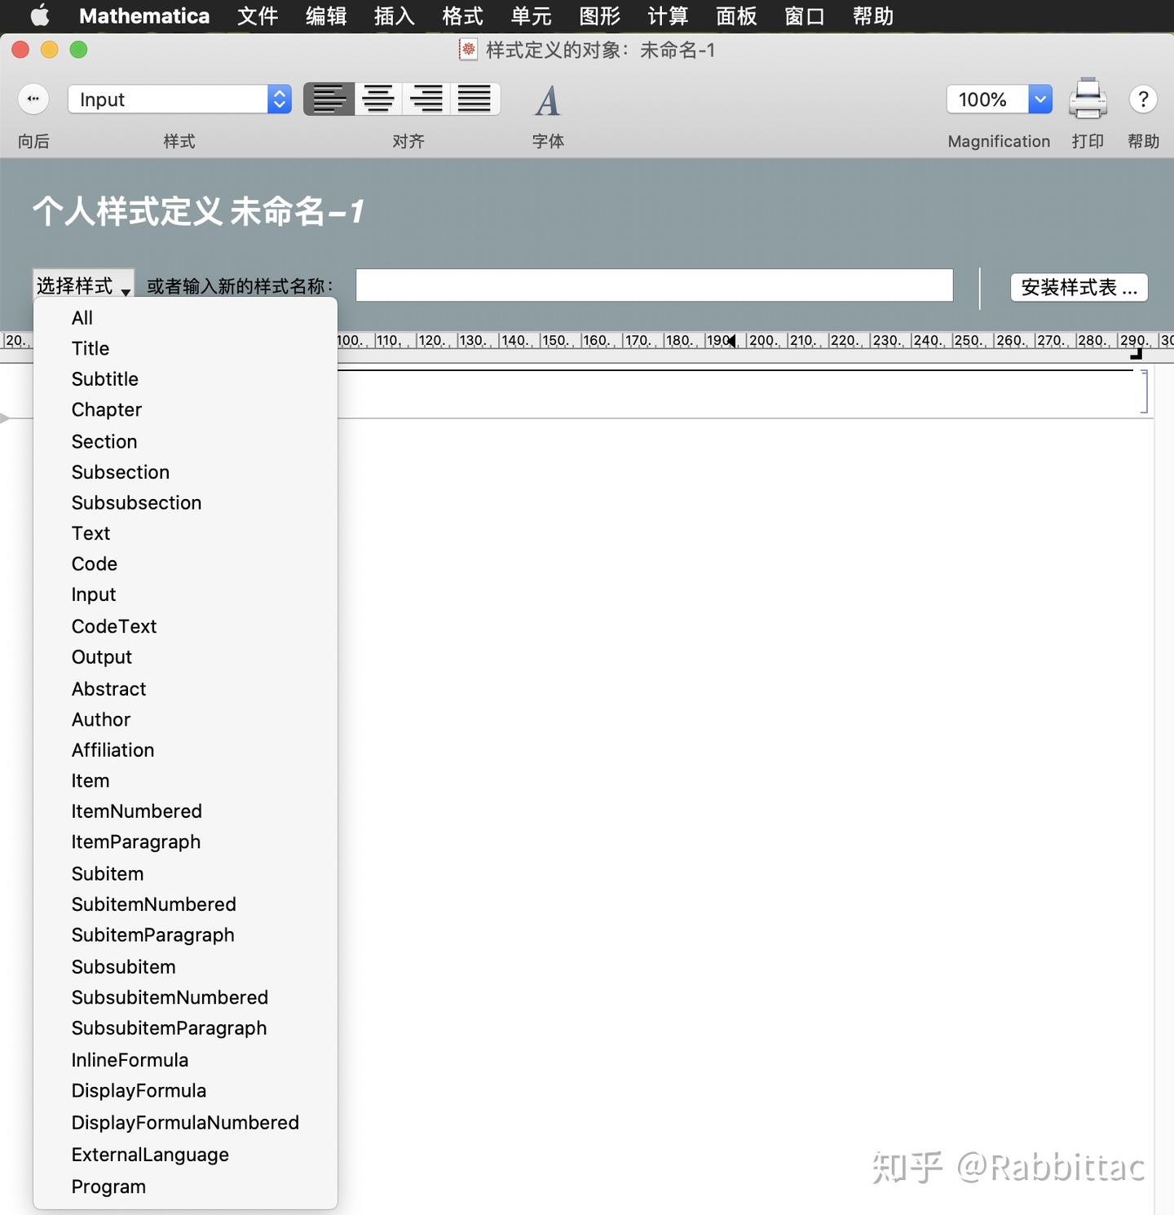Apply right alignment
This screenshot has height=1215, width=1174.
(426, 99)
